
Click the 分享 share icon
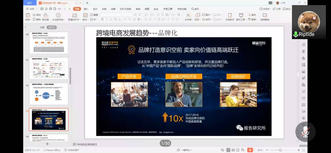(276, 9)
